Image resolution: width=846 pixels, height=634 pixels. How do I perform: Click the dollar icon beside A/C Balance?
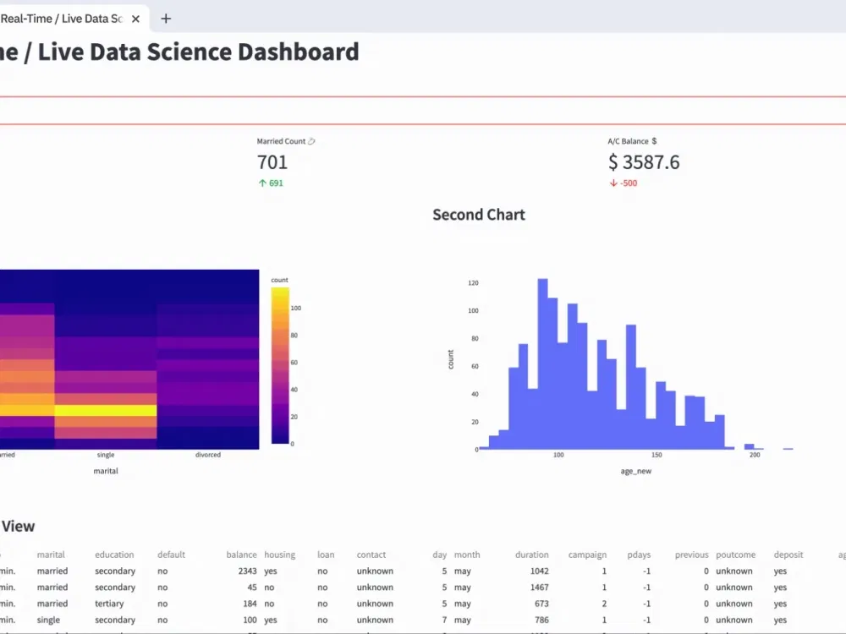(x=654, y=141)
